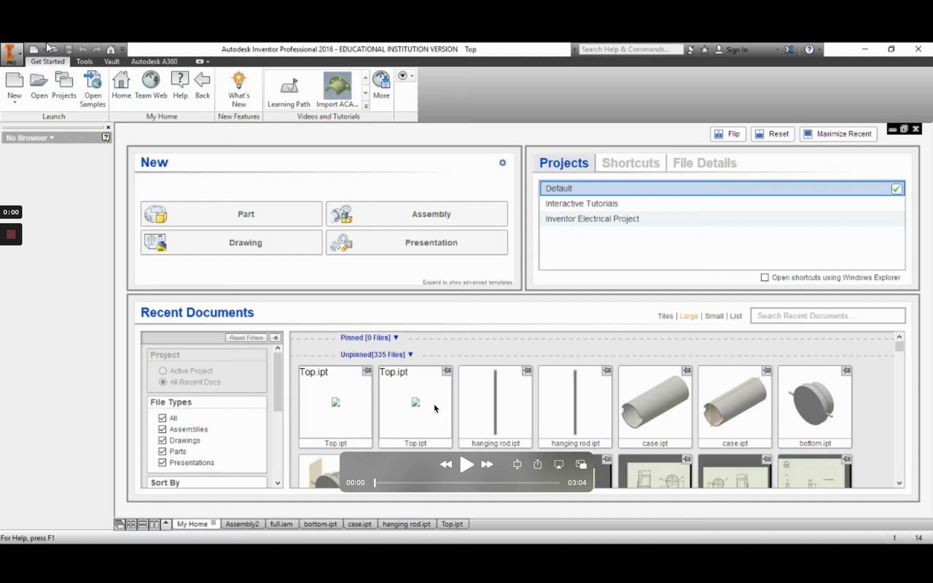Click the video timeline progress slider
933x583 pixels.
point(467,482)
